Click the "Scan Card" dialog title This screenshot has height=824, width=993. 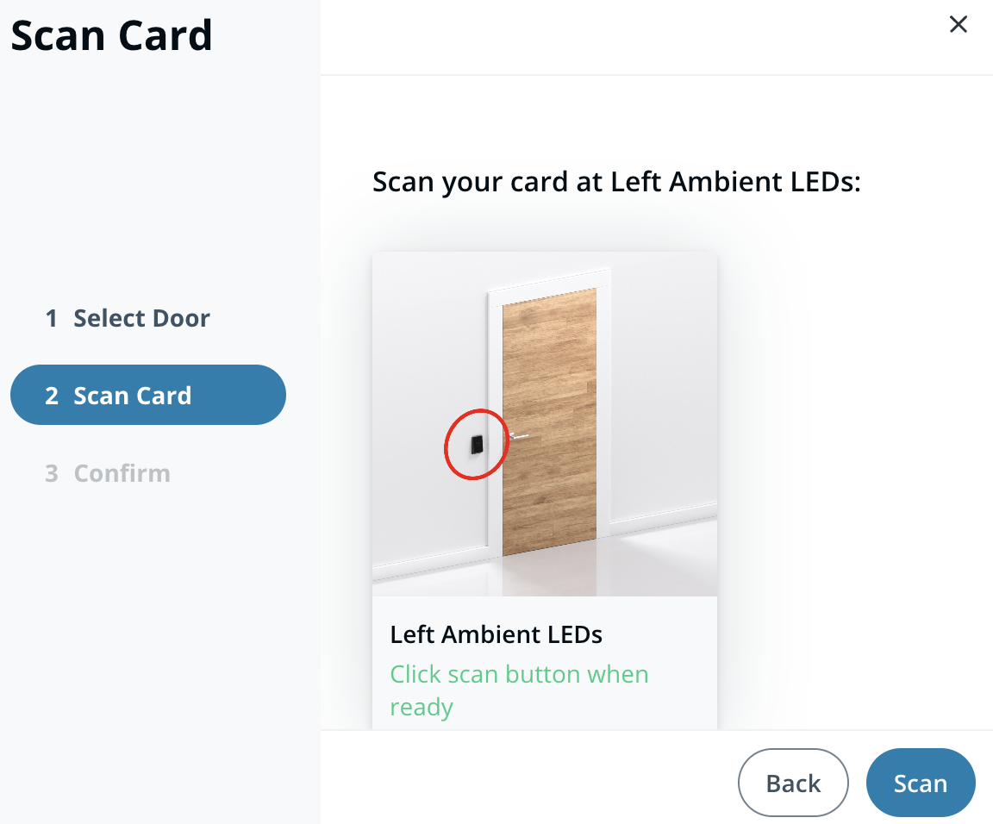pos(111,36)
